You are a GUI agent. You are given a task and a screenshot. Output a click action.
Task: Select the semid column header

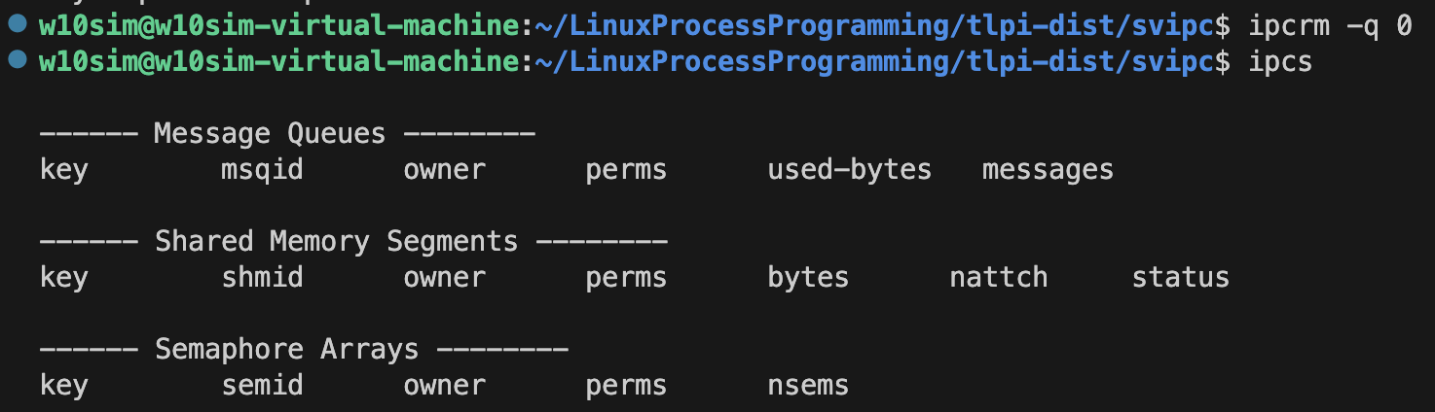click(262, 386)
